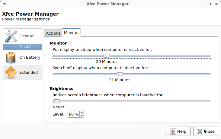Click the Extended label in sidebar
Image resolution: width=221 pixels, height=139 pixels.
pyautogui.click(x=28, y=72)
